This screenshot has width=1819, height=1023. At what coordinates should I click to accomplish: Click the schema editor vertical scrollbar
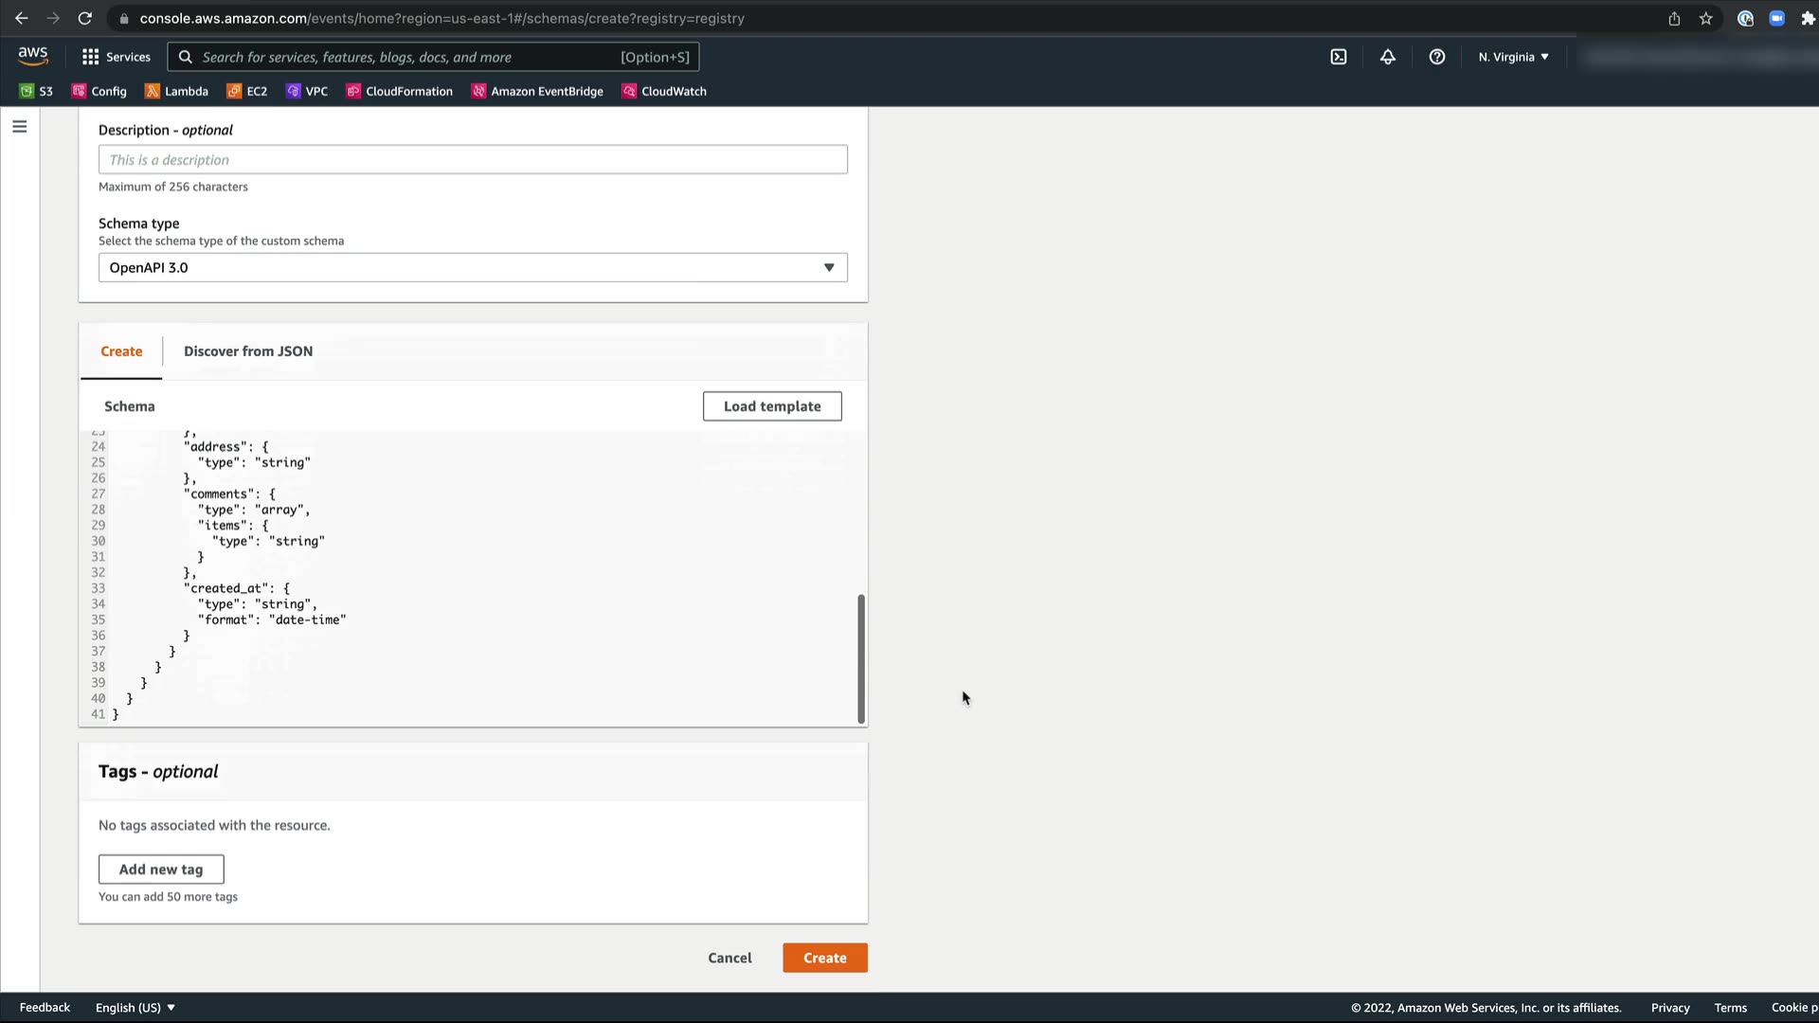point(861,658)
